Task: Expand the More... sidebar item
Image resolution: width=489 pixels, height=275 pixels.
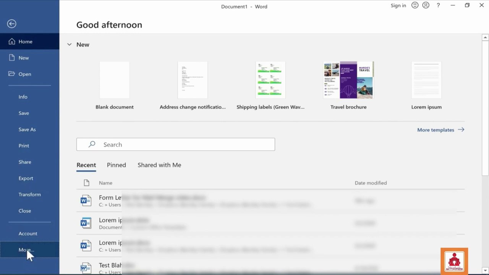Action: (x=30, y=250)
